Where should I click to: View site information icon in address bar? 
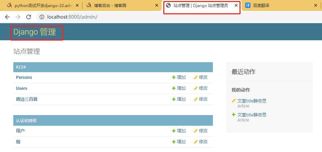pyautogui.click(x=42, y=17)
